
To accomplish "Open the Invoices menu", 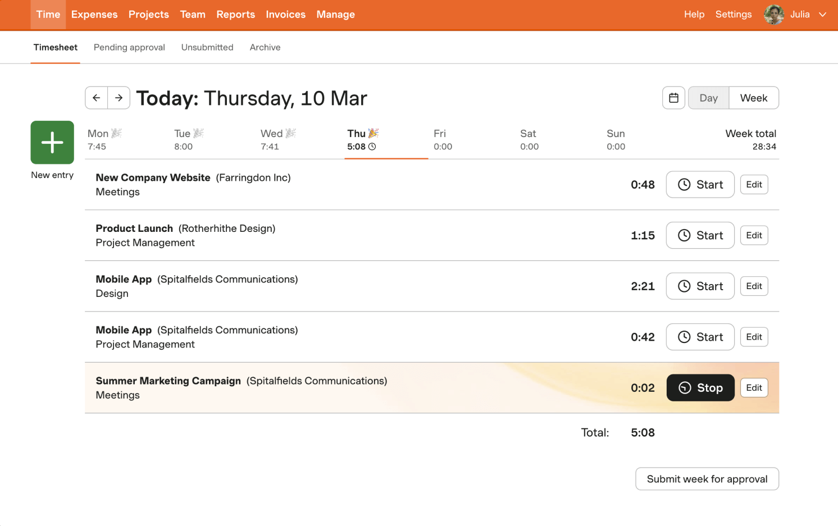I will [286, 15].
